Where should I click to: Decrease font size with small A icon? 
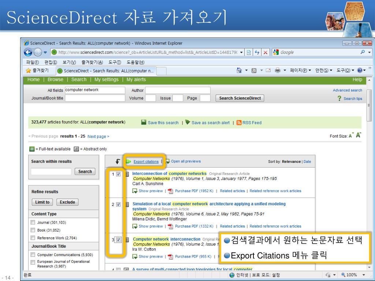tap(350, 136)
